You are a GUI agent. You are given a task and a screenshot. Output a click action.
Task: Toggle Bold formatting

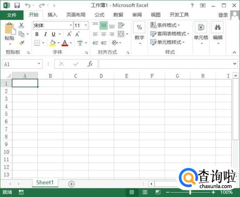pyautogui.click(x=37, y=34)
